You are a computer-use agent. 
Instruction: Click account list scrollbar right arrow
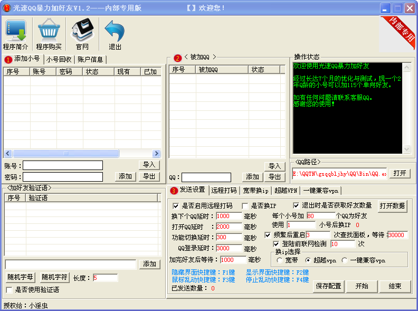pyautogui.click(x=157, y=153)
